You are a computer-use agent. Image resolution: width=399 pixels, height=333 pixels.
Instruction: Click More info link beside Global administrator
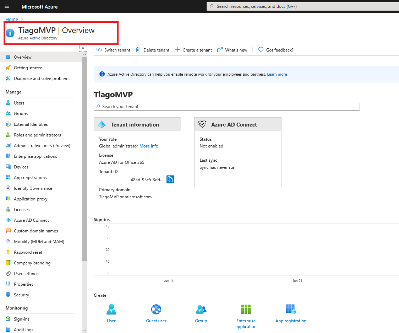tap(149, 146)
